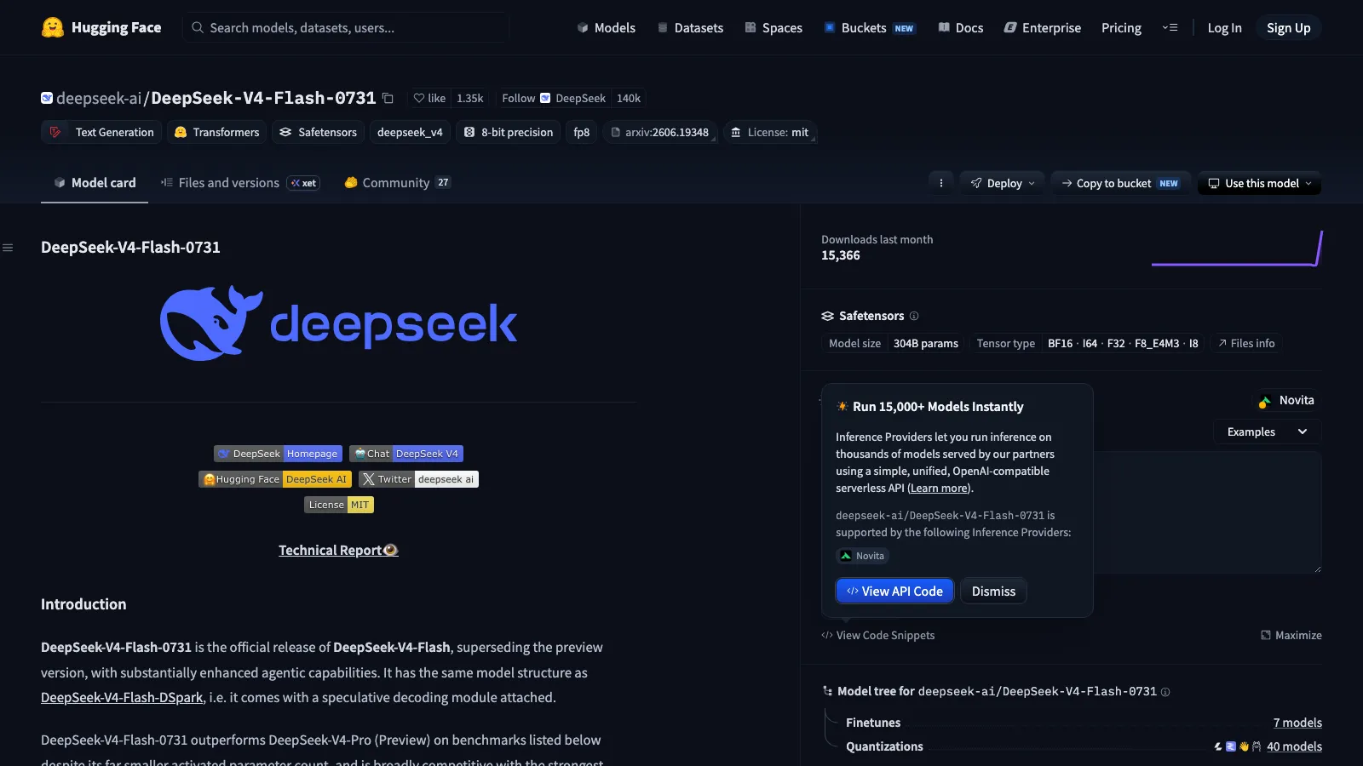Open the Learn more link
This screenshot has width=1363, height=766.
939,489
